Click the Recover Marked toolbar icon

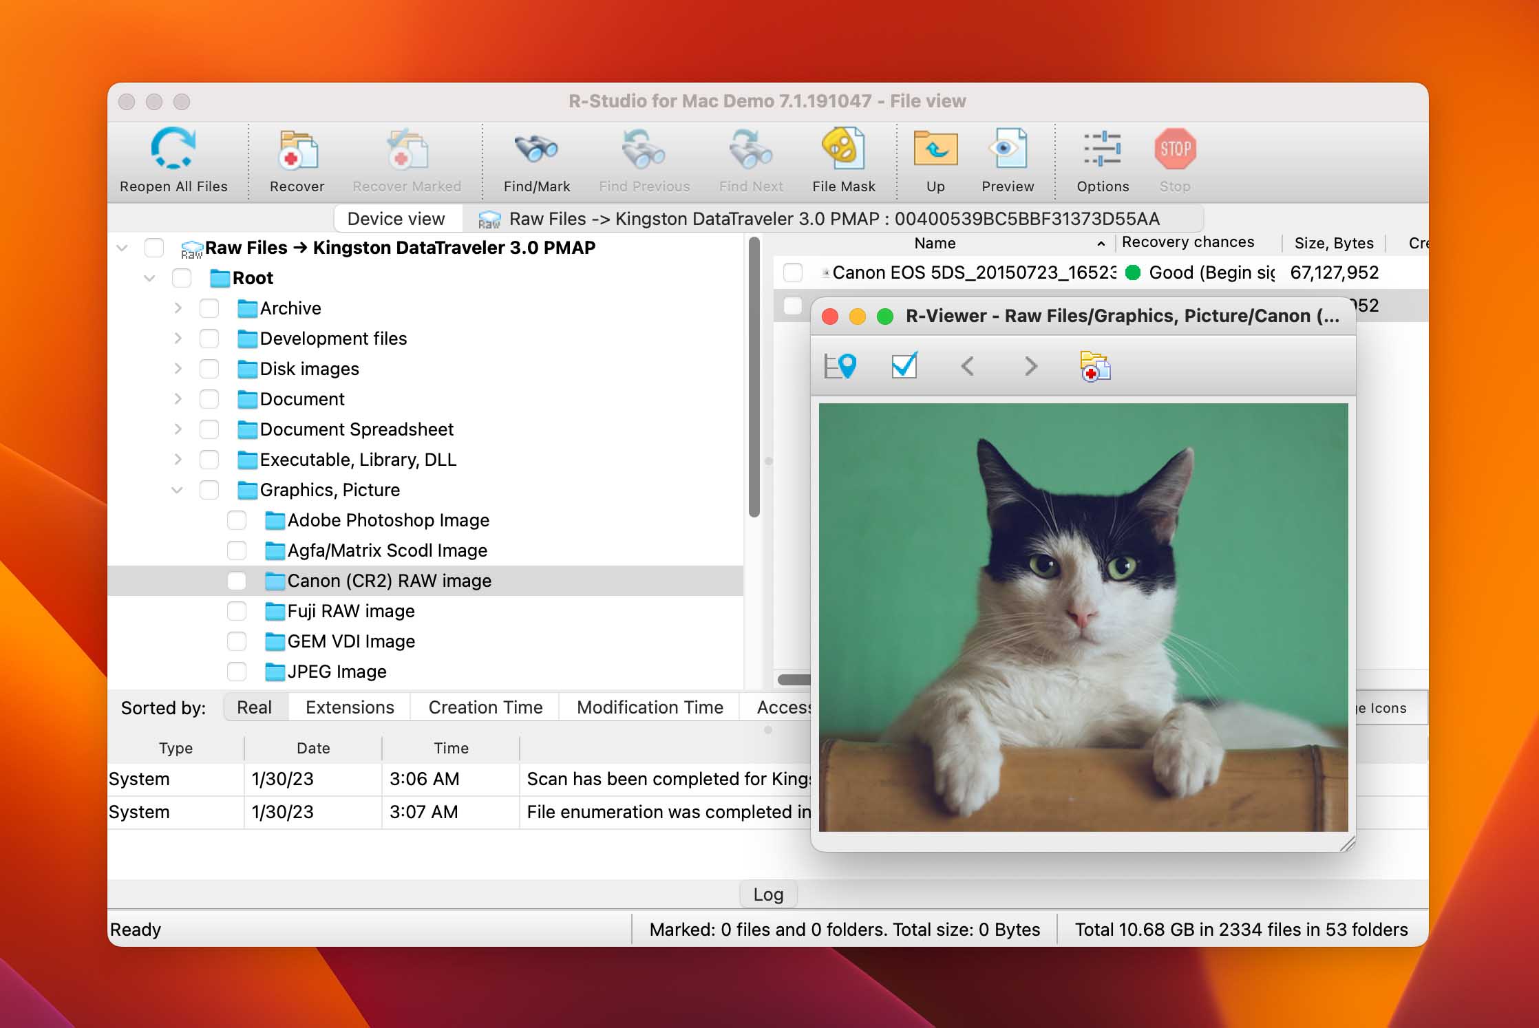point(407,149)
